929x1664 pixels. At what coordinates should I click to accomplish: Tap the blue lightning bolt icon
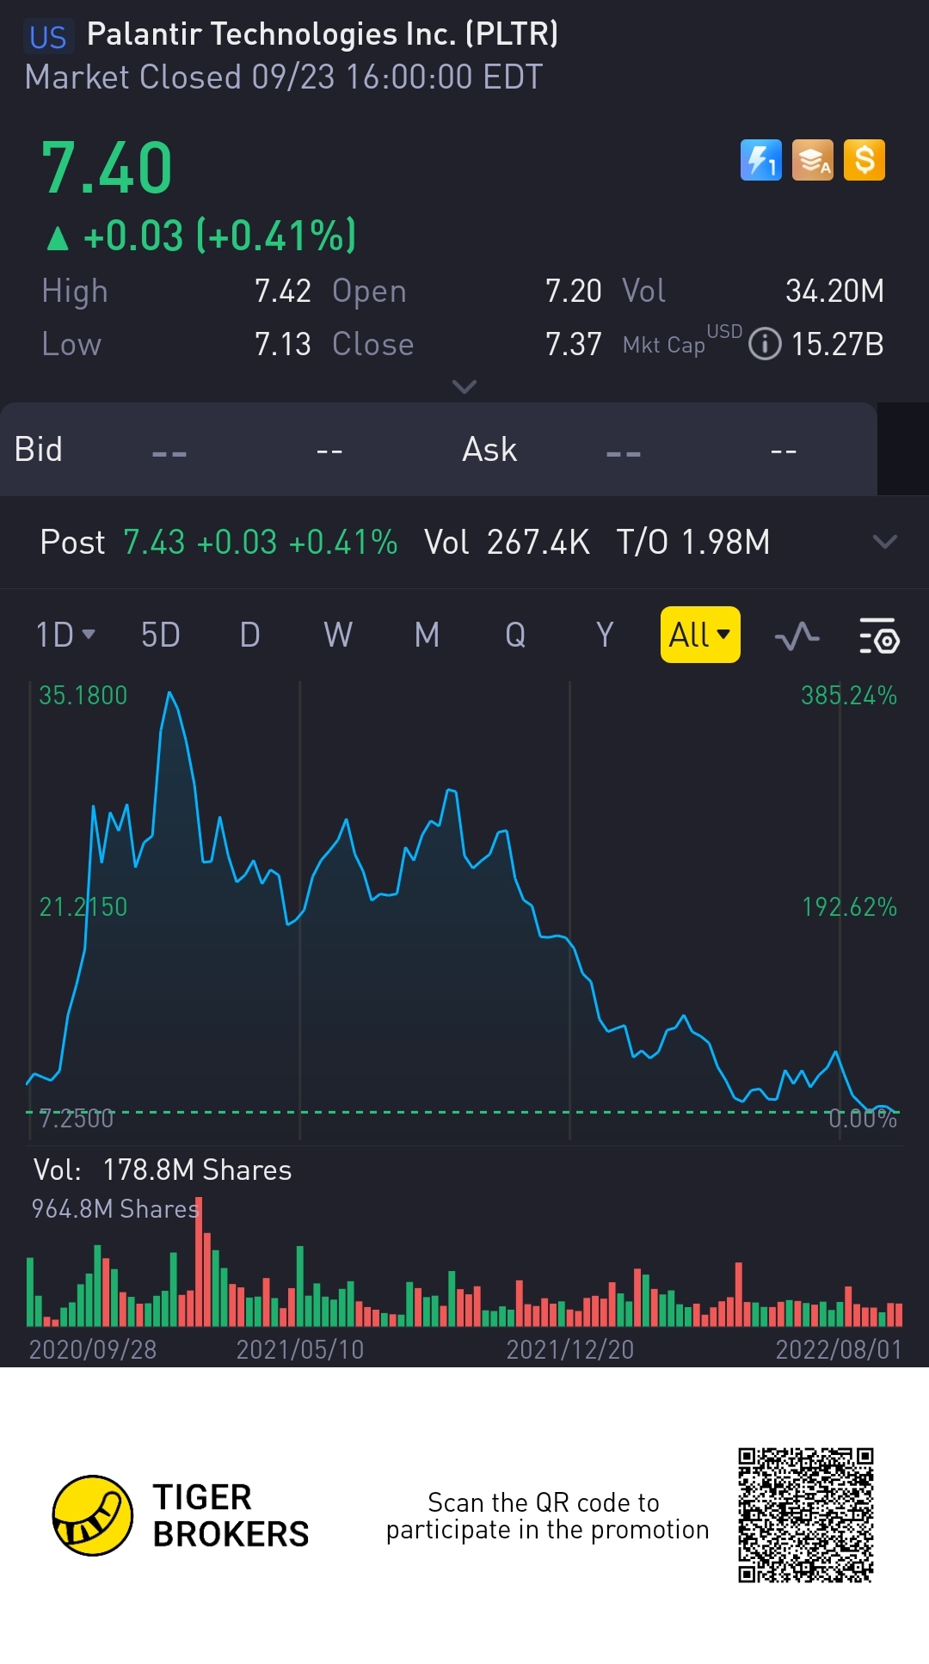(x=761, y=160)
